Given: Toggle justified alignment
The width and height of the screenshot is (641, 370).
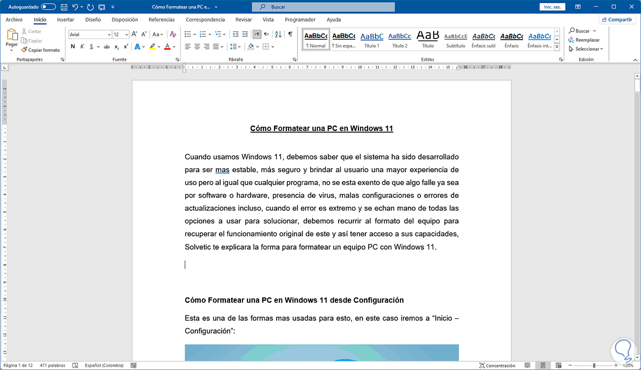Looking at the screenshot, I should pos(216,47).
